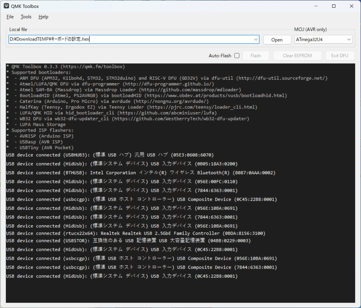Click the 'Local file' label
The image size is (361, 308).
tap(18, 29)
